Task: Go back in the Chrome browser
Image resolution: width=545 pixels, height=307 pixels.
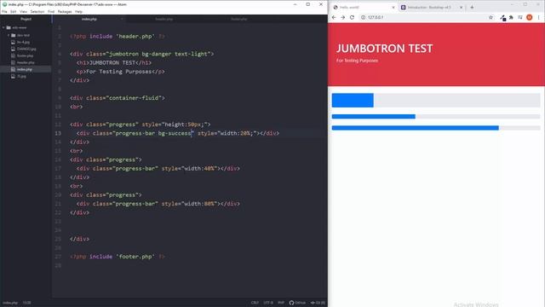Action: point(334,17)
